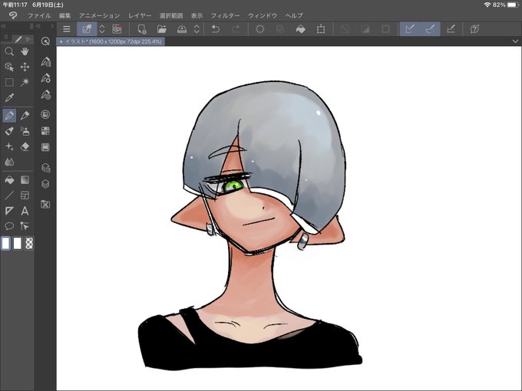
Task: Open the Sub Tool palette icon
Action: (x=45, y=62)
